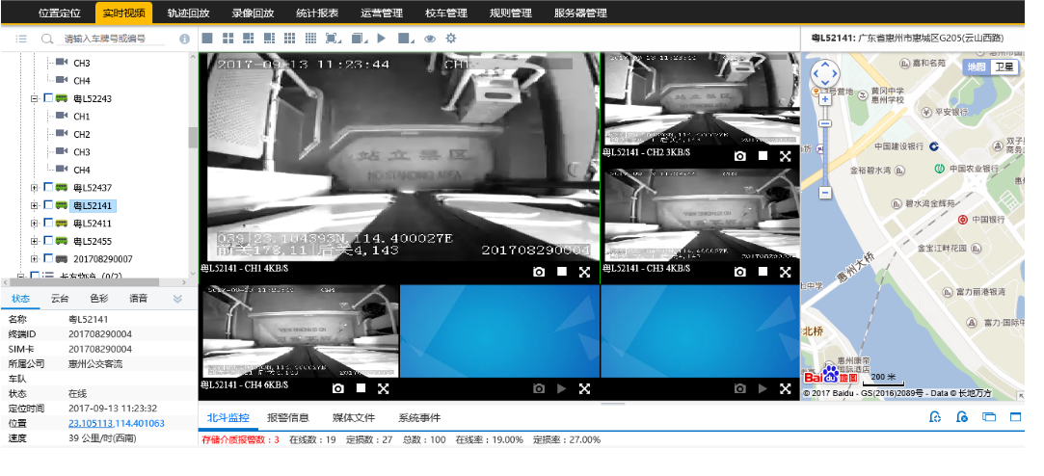Click the 卫星 satellite map button
Viewport: 1044px width, 476px height.
tap(1004, 66)
